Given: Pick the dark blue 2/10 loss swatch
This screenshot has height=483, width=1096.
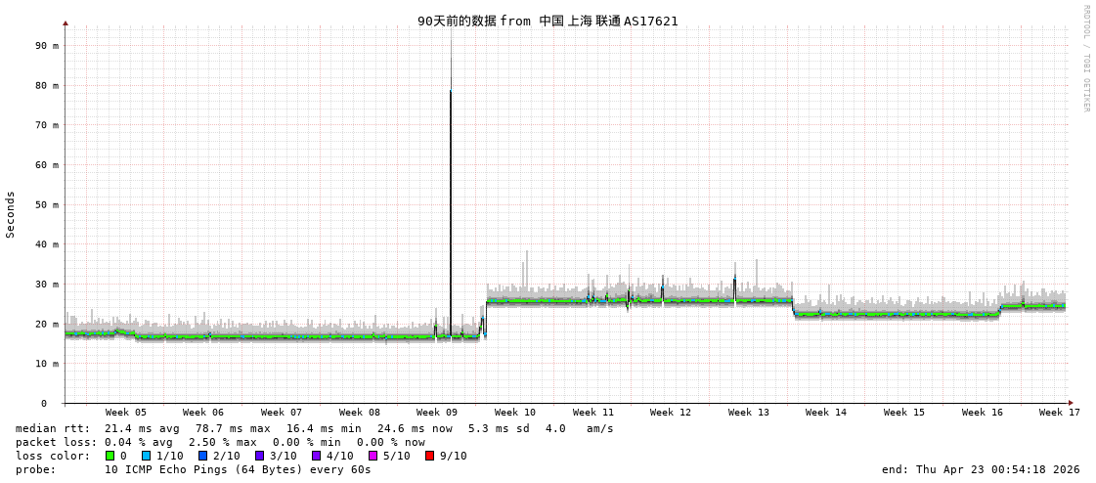Looking at the screenshot, I should tap(203, 456).
